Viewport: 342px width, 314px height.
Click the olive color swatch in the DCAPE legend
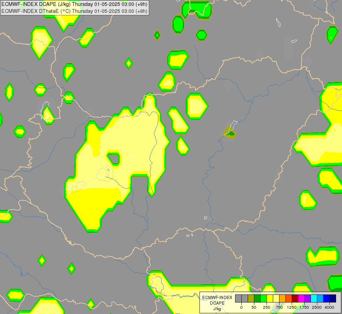click(x=251, y=298)
